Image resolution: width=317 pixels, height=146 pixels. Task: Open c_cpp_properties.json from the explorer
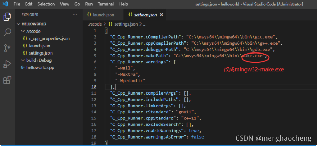[x=49, y=39]
